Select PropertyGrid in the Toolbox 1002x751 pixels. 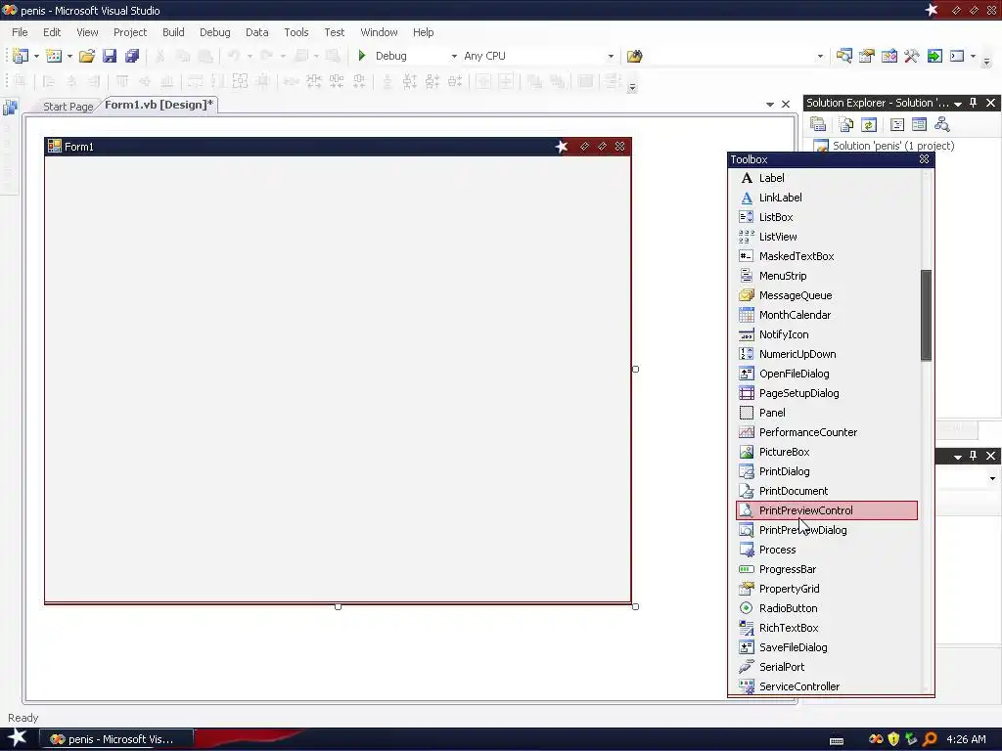827,589
